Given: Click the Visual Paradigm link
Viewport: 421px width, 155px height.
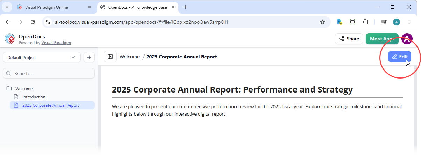Looking at the screenshot, I should pos(56,43).
